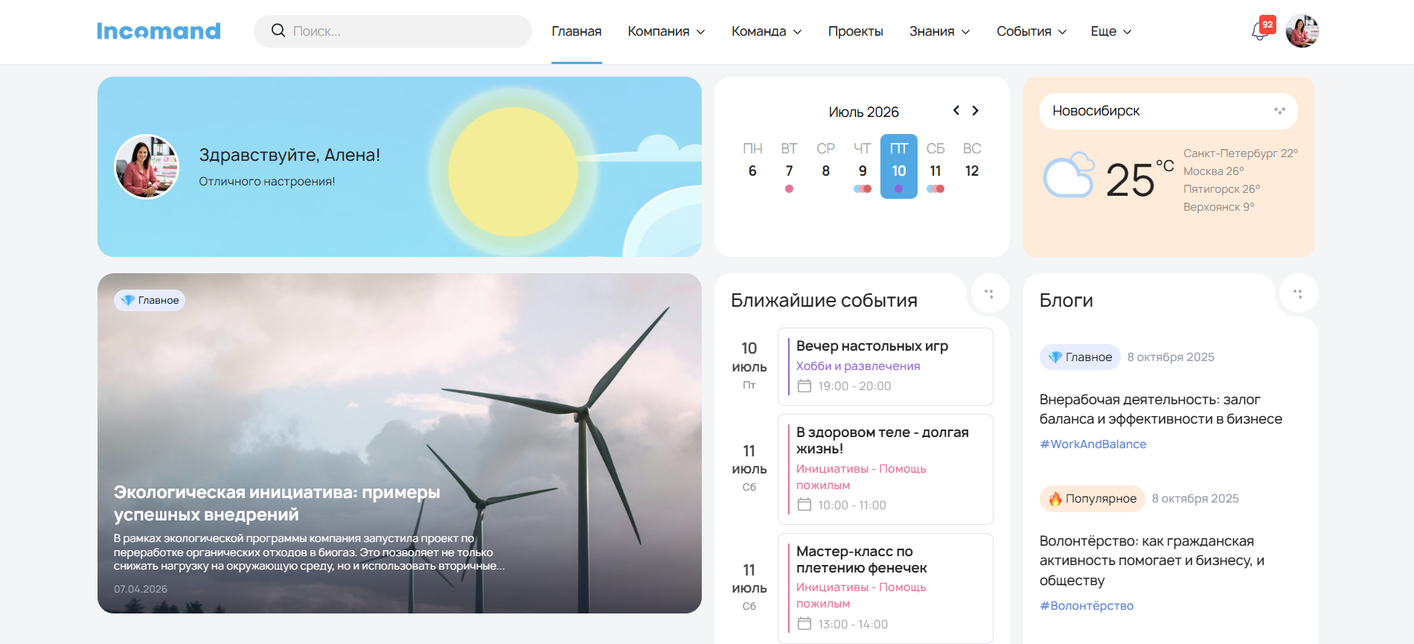Go to next month in calendar
This screenshot has width=1414, height=644.
(976, 110)
